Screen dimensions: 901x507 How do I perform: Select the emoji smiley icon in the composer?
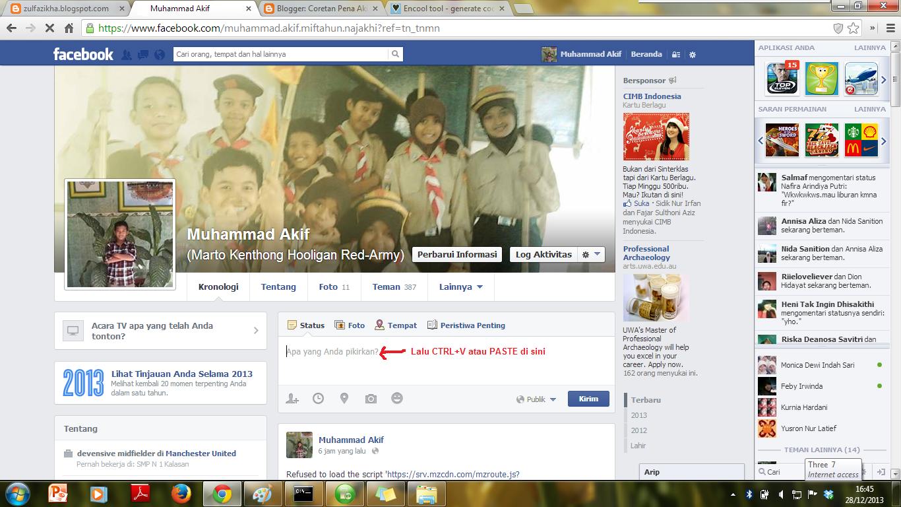(x=396, y=398)
